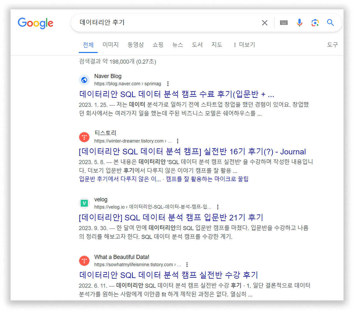Switch to the 지도 tab
Viewport: 354px width, 312px height.
217,45
